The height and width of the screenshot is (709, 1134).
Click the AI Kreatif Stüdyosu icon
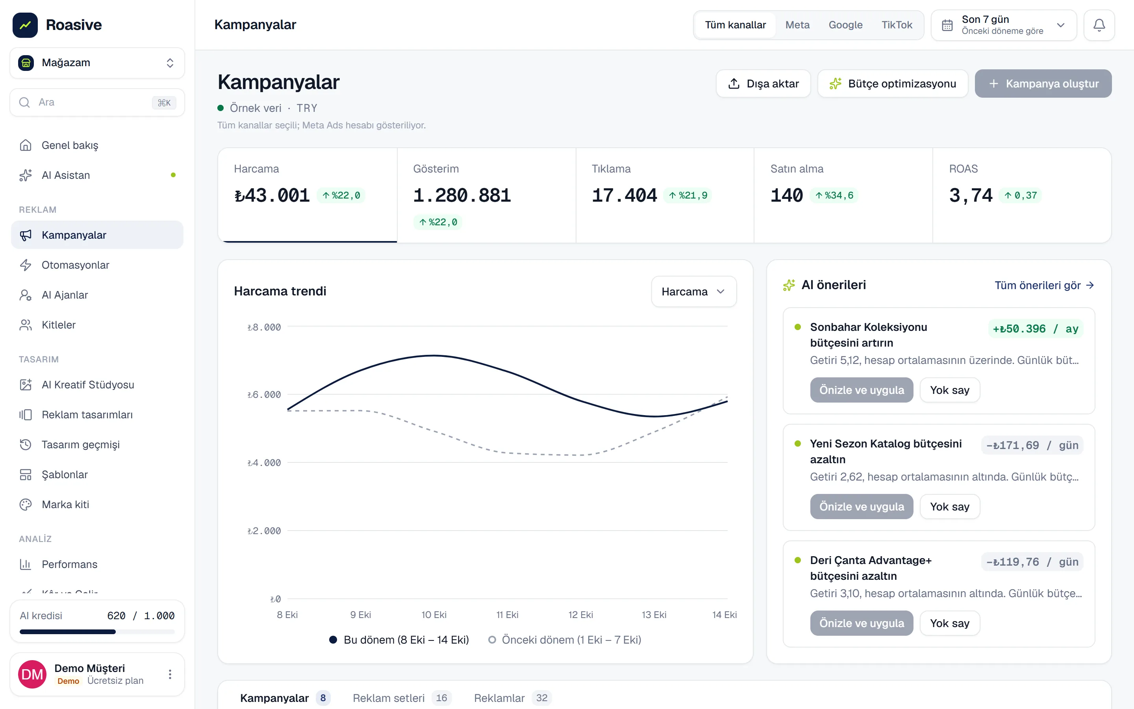point(25,384)
